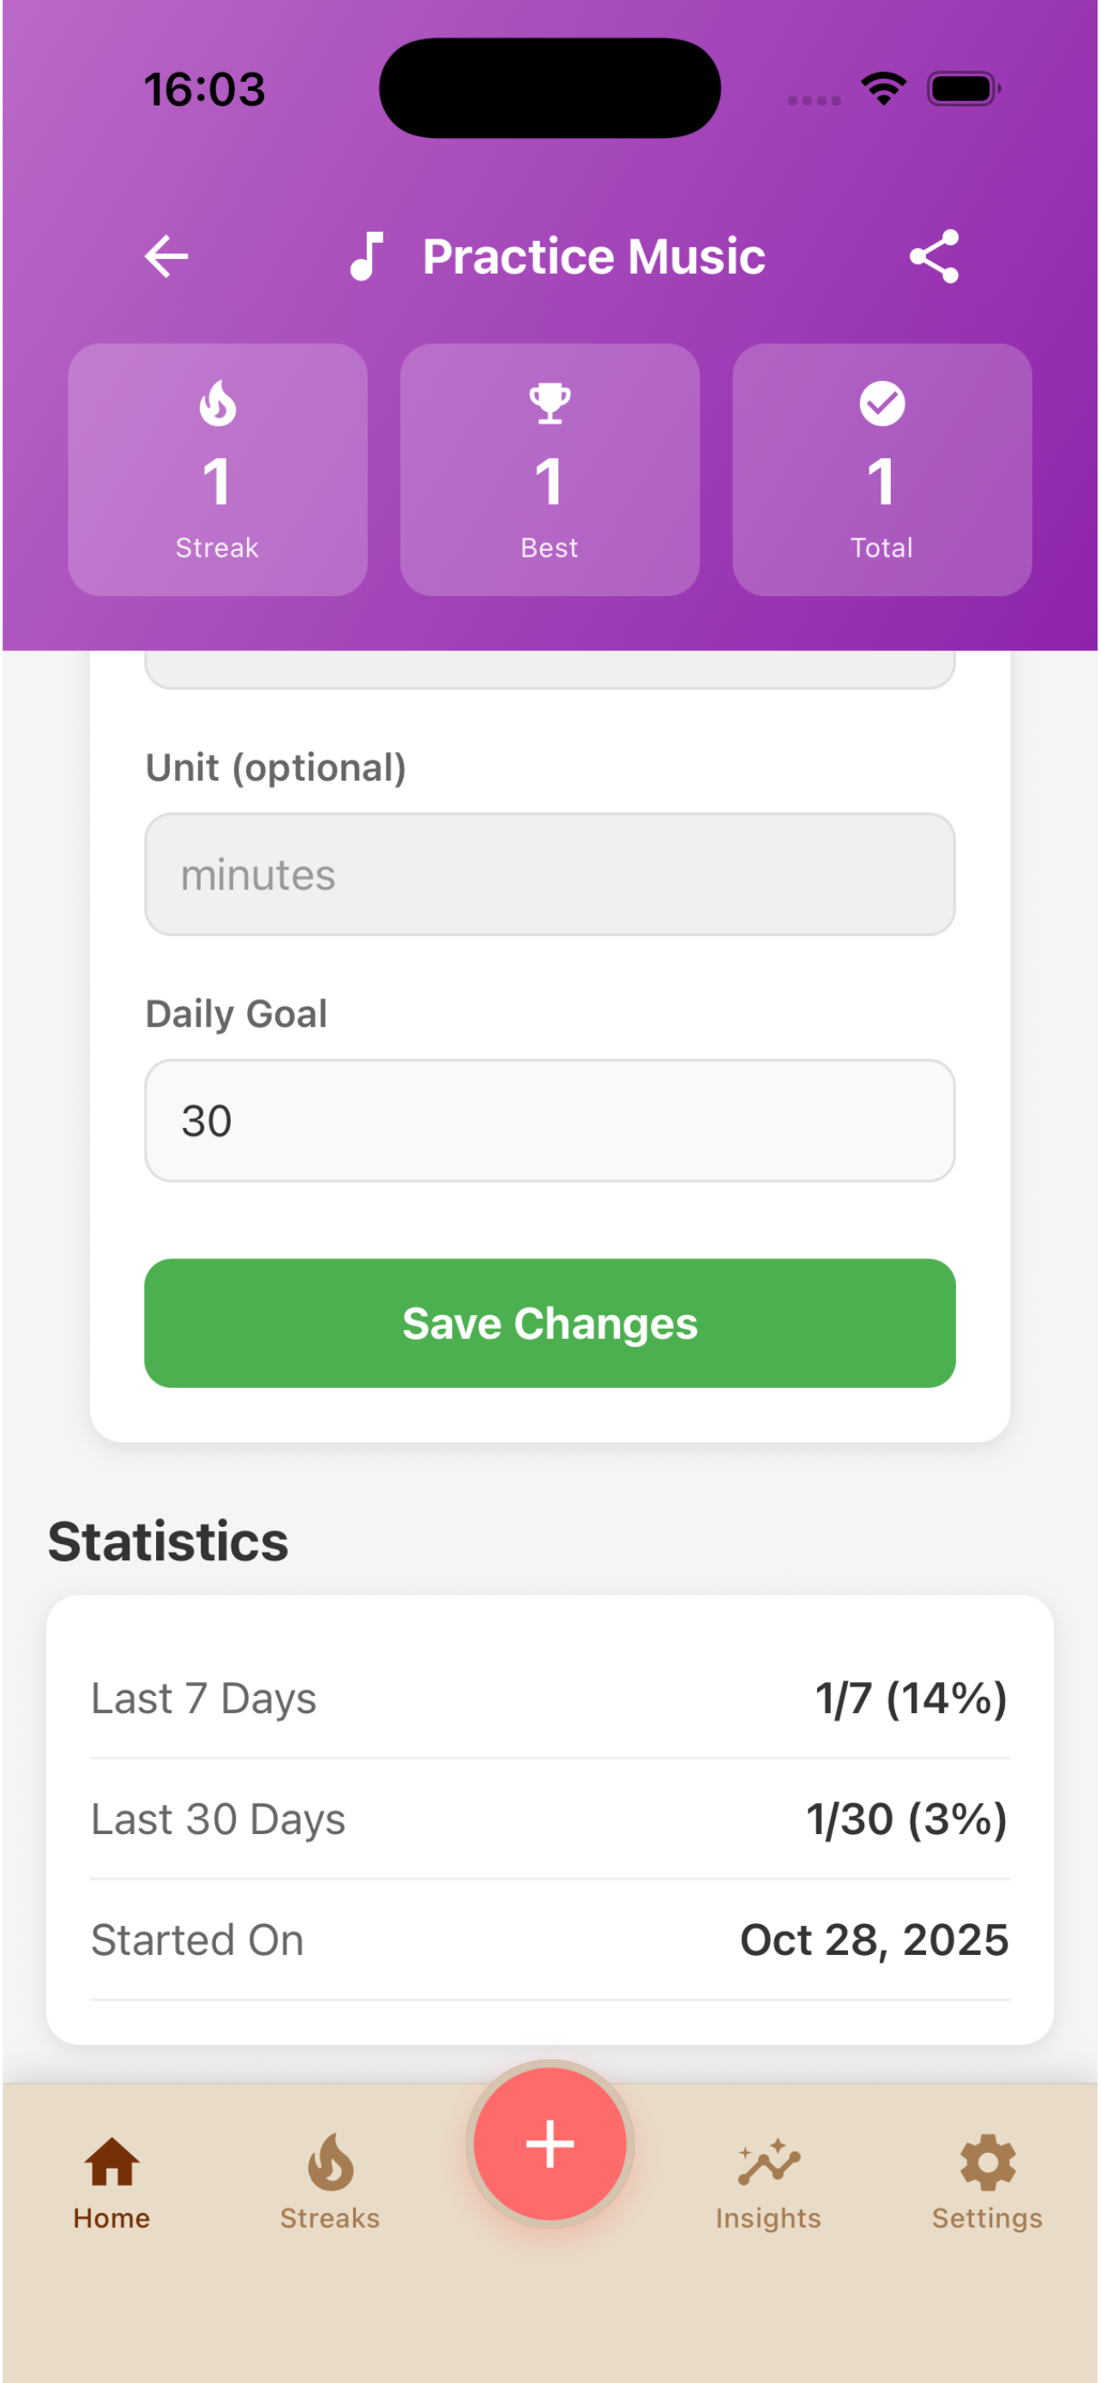Tap the Statistics section heading
Image resolution: width=1101 pixels, height=2383 pixels.
pos(168,1541)
